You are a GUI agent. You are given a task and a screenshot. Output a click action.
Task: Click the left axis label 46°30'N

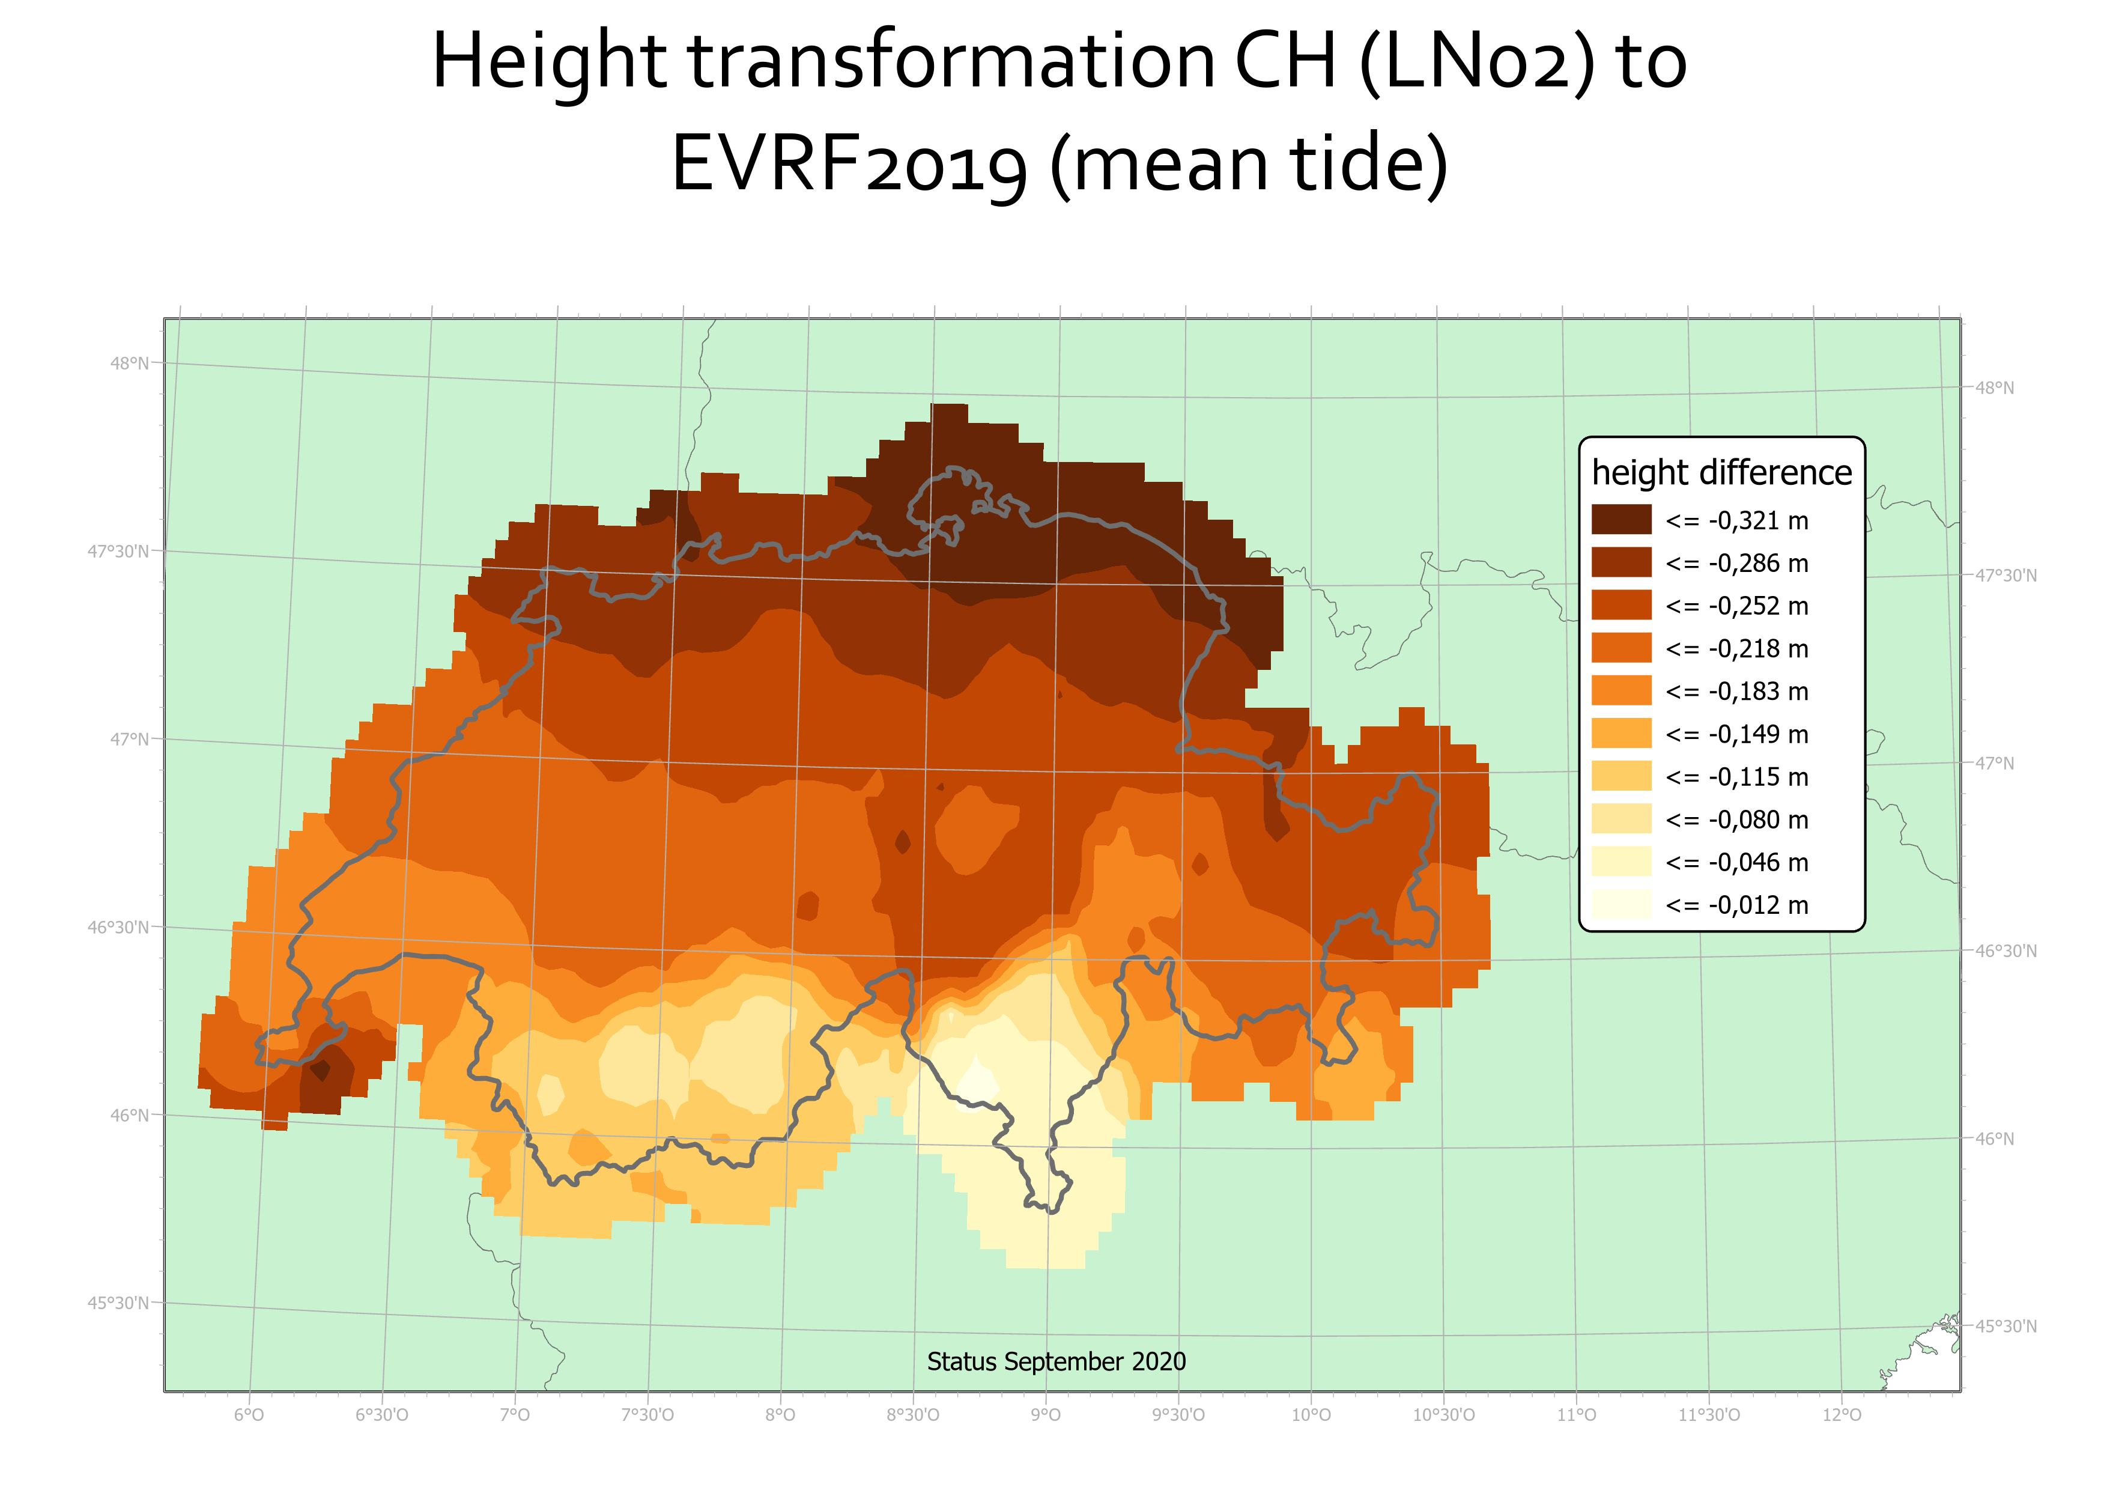click(118, 927)
